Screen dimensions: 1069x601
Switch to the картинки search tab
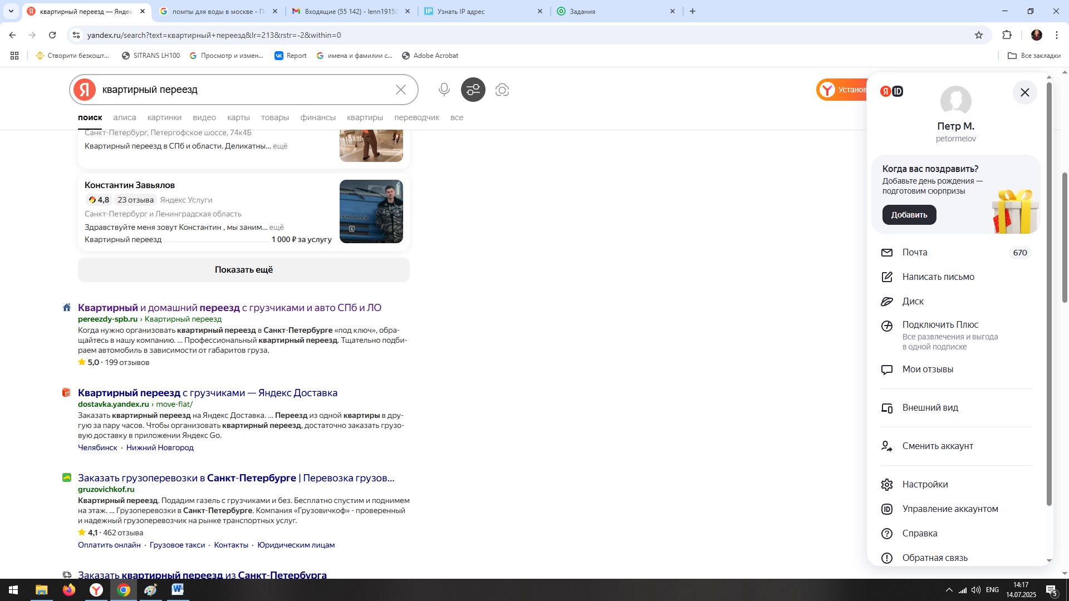[164, 117]
